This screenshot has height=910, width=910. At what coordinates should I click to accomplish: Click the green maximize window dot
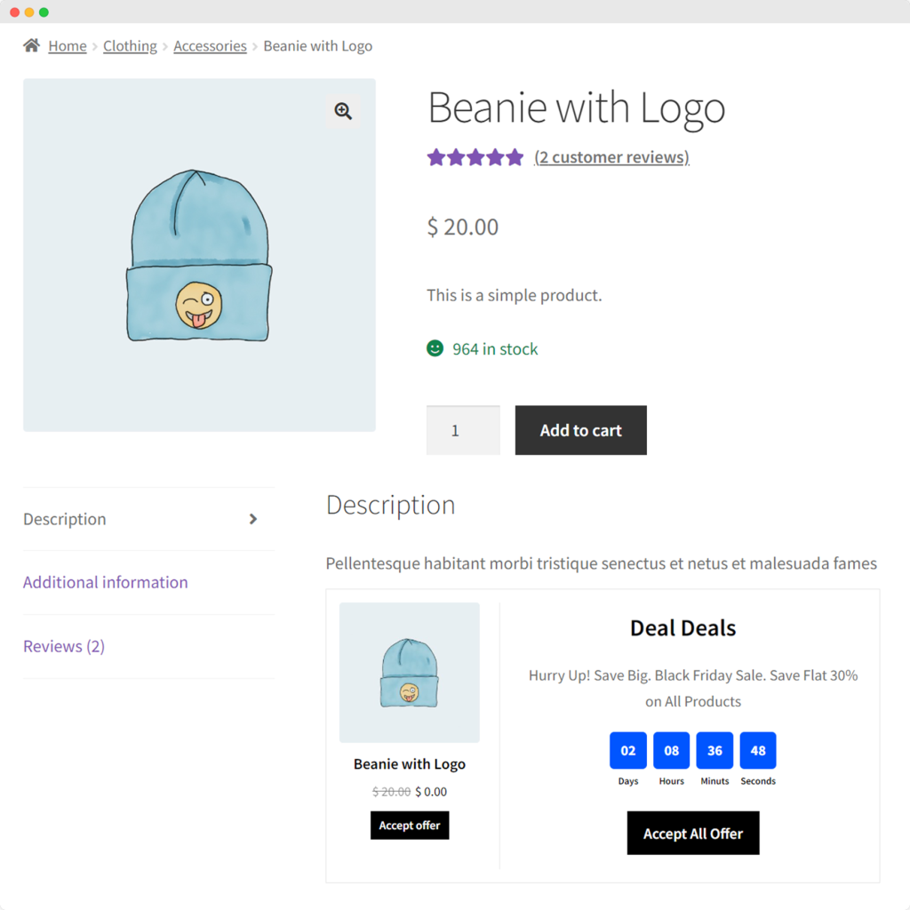pyautogui.click(x=44, y=12)
